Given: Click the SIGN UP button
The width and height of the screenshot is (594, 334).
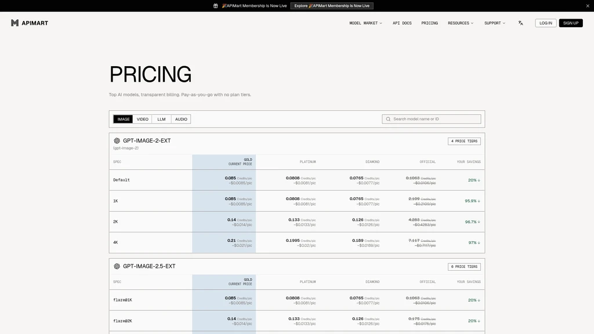Looking at the screenshot, I should 571,23.
